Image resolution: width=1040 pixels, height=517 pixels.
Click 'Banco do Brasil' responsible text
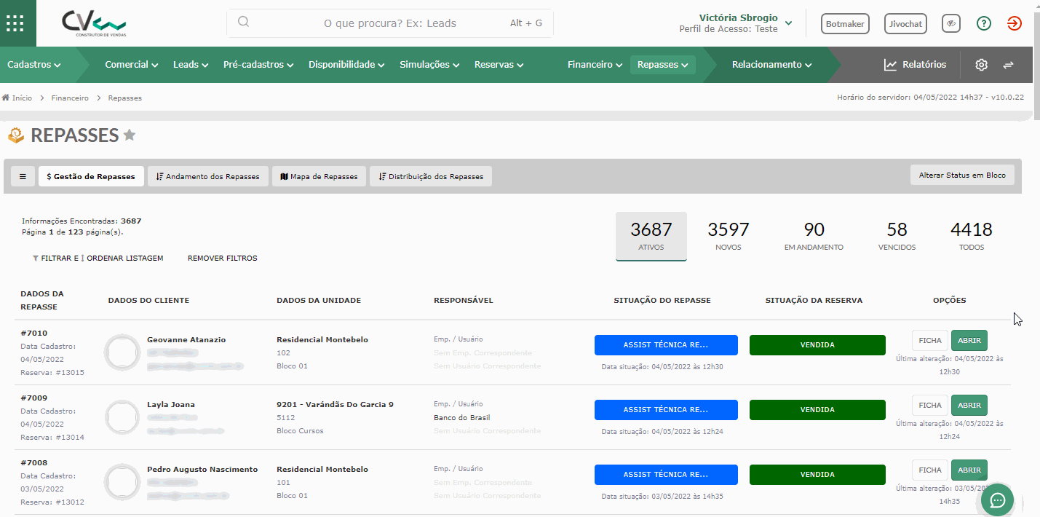[x=461, y=418]
